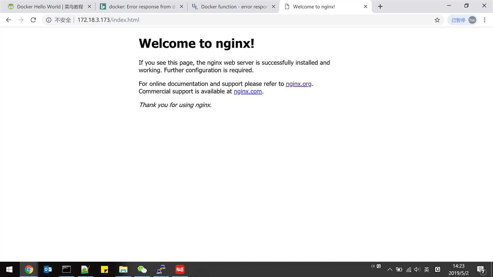Open the notification action center
493x277 pixels.
[x=481, y=270]
